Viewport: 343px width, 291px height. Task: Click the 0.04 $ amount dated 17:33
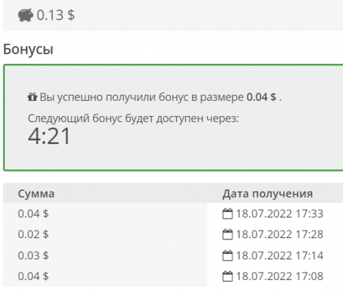pyautogui.click(x=34, y=213)
